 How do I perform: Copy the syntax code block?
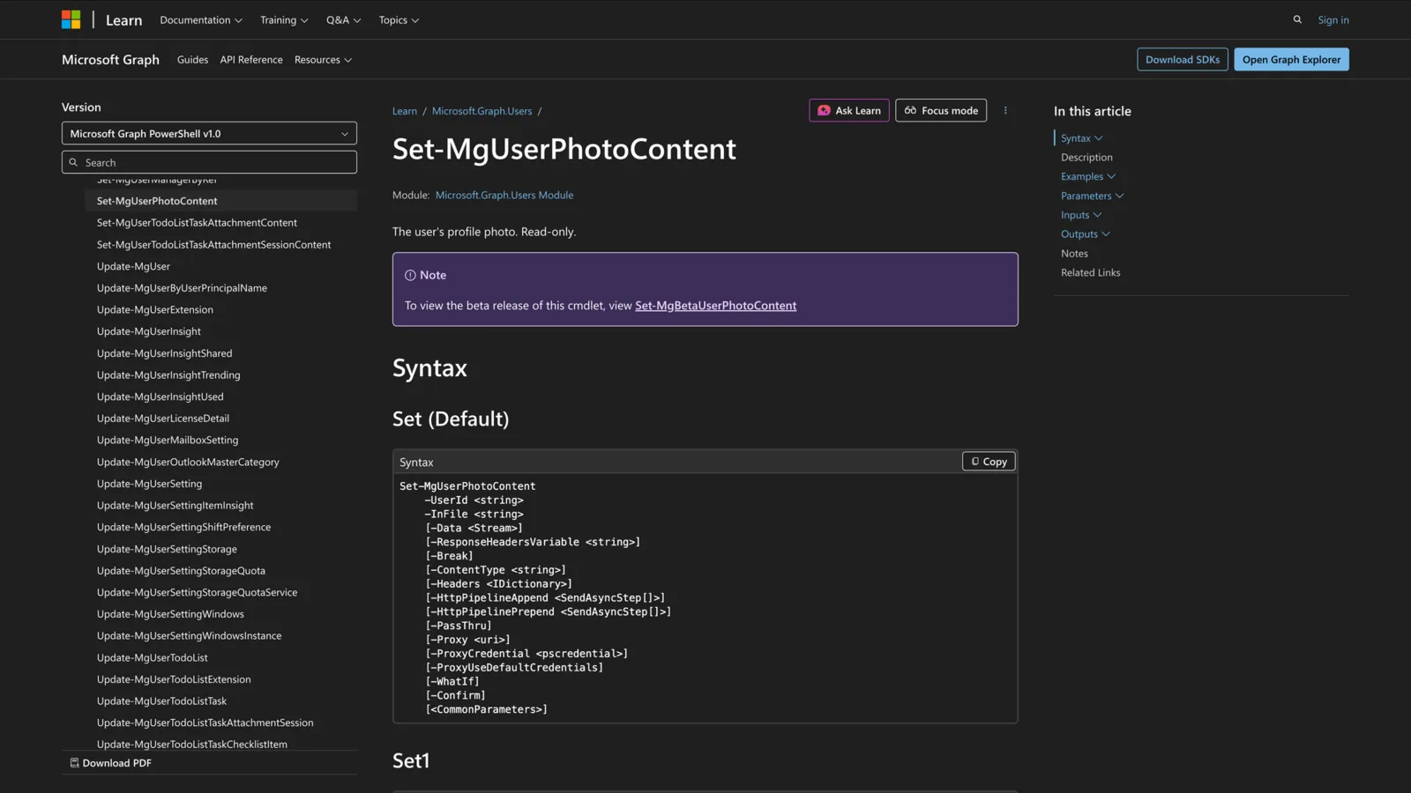tap(989, 462)
